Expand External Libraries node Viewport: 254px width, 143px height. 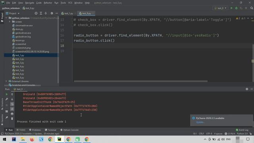[x=6, y=81]
